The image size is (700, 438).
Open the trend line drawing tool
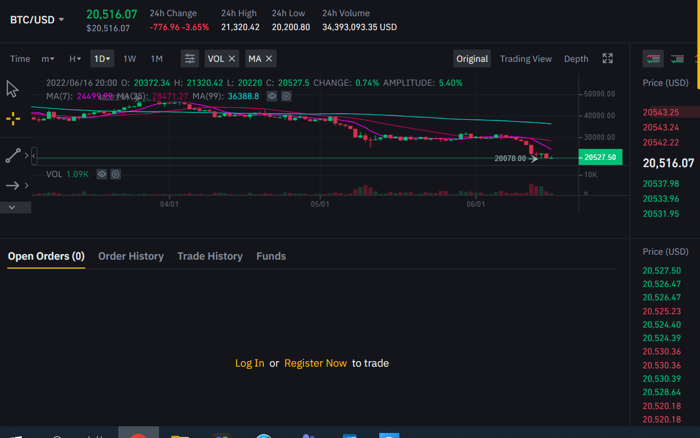point(12,155)
